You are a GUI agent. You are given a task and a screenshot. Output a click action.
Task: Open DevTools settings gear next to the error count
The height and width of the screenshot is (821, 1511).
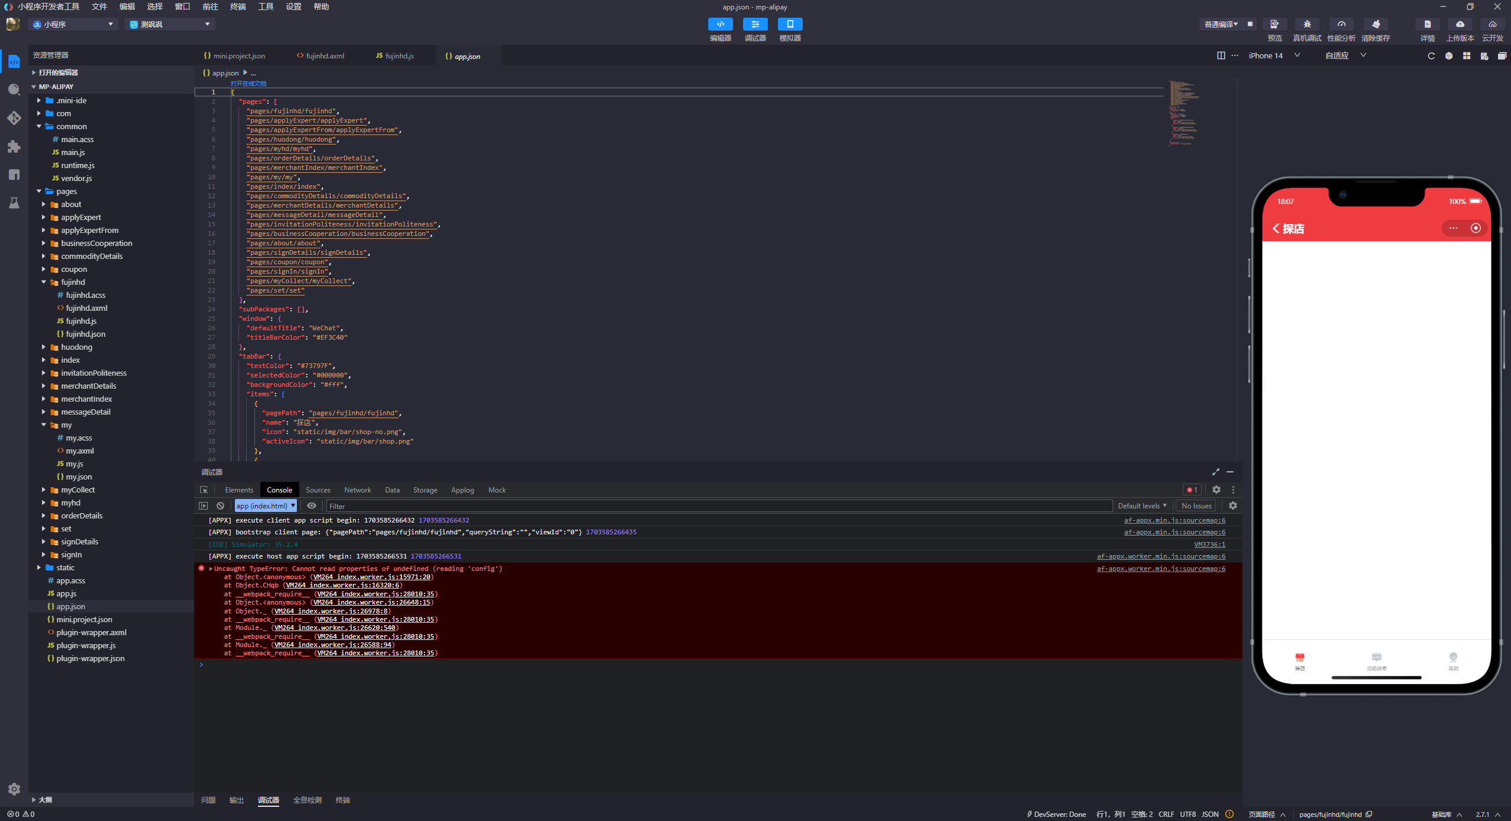1216,490
